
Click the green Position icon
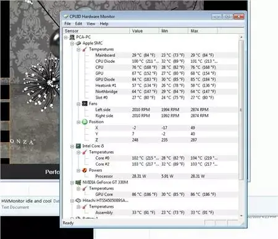85,122
